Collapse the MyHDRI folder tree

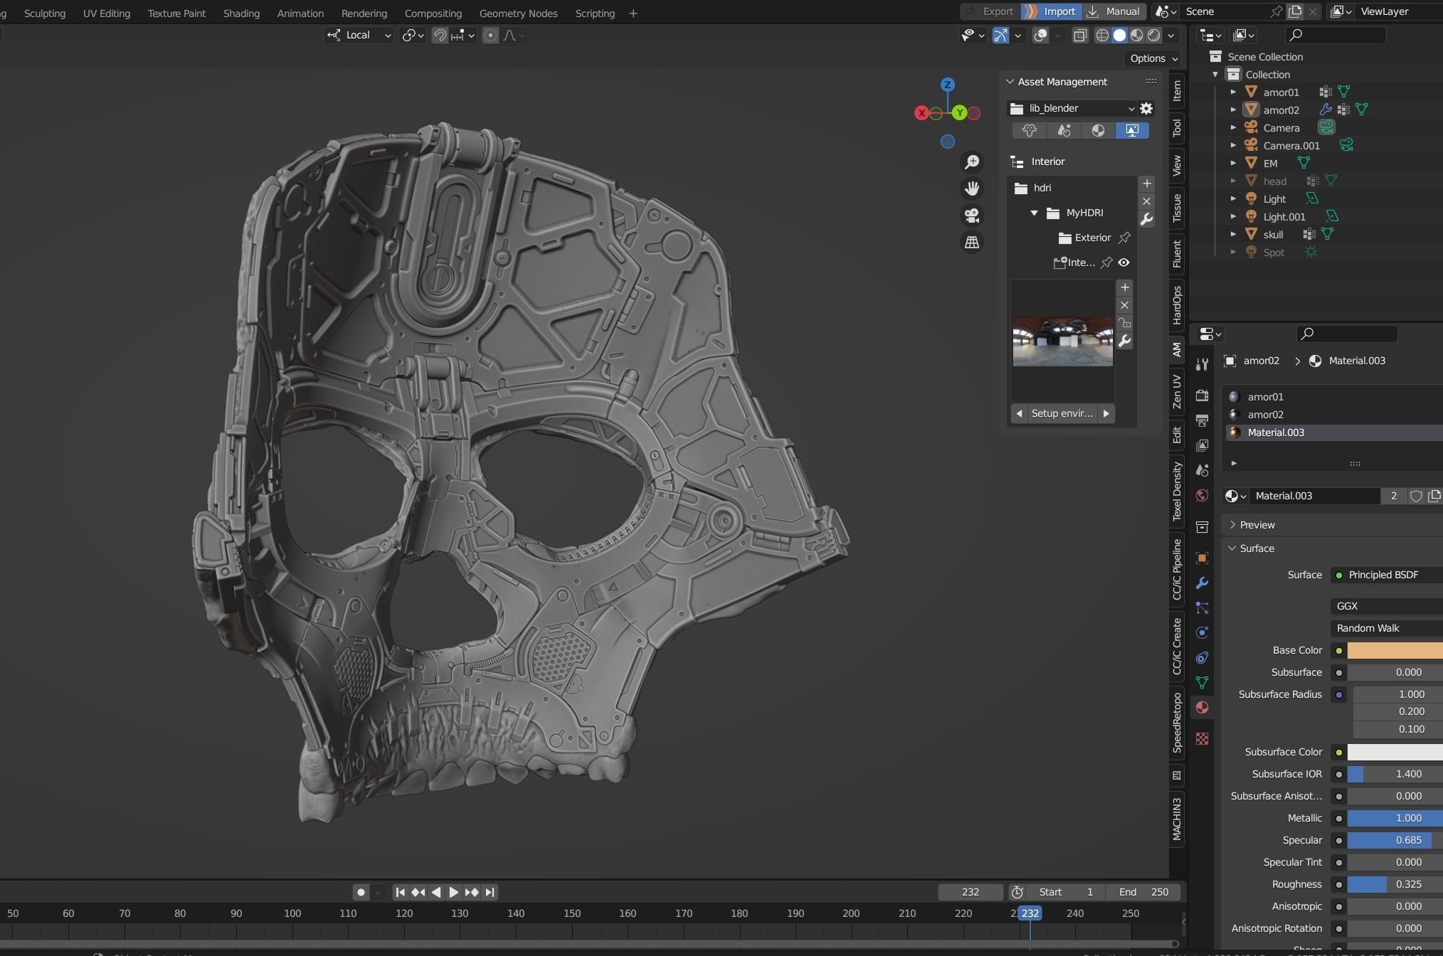click(x=1034, y=213)
